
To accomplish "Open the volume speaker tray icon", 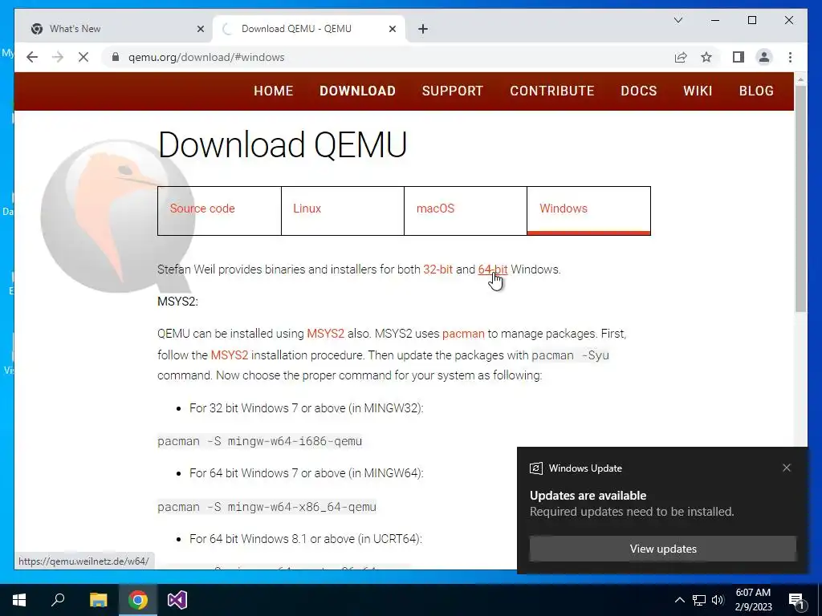I will [x=718, y=600].
